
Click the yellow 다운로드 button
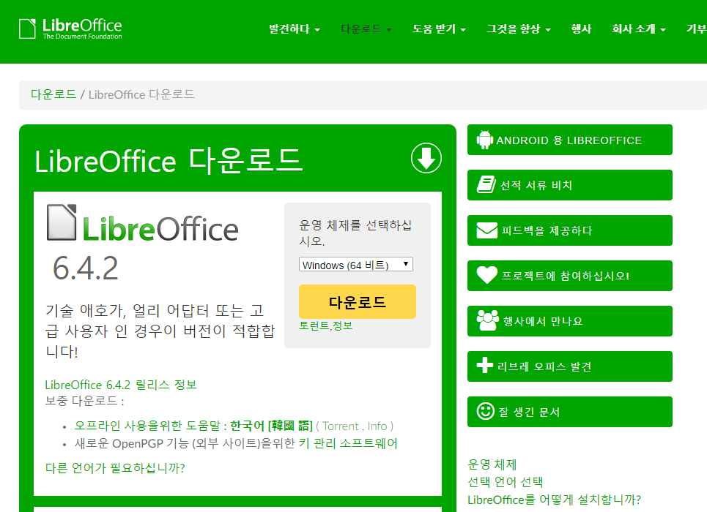(357, 301)
